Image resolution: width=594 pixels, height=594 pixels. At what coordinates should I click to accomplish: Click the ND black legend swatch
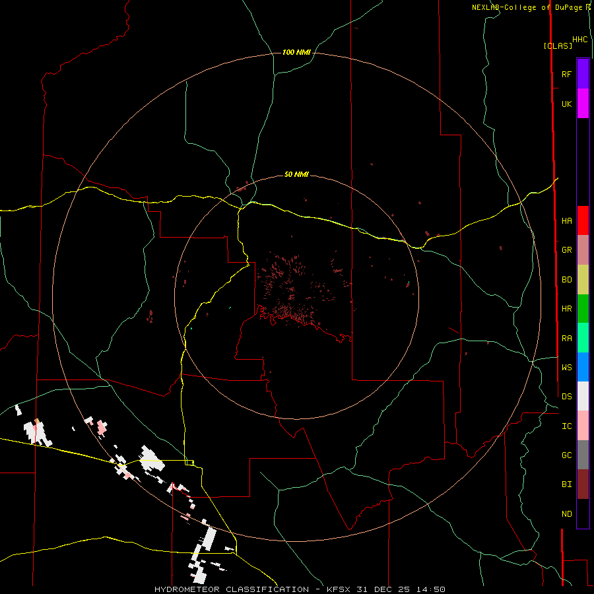583,513
